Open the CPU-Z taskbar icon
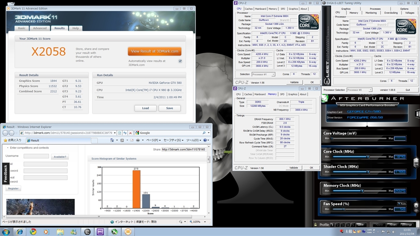 [100, 231]
